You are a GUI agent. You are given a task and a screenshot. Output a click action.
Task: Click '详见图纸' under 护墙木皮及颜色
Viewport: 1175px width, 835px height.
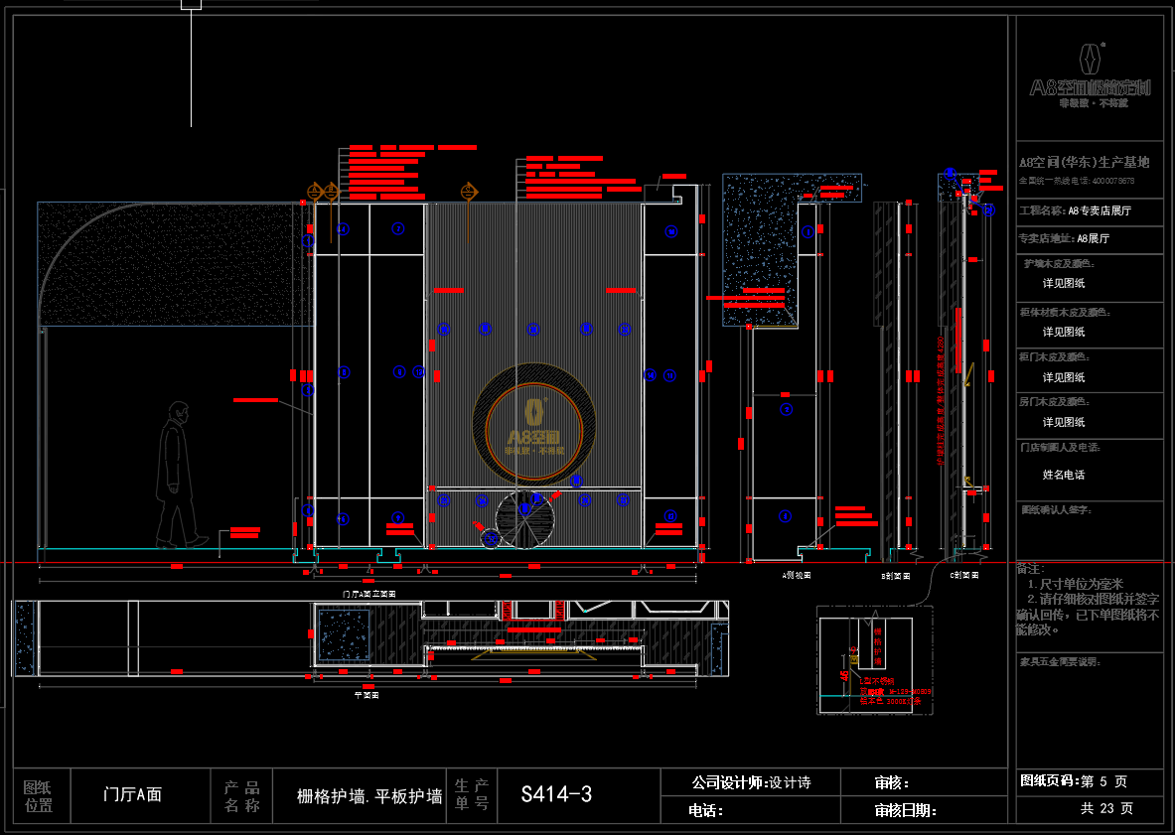[x=1064, y=283]
